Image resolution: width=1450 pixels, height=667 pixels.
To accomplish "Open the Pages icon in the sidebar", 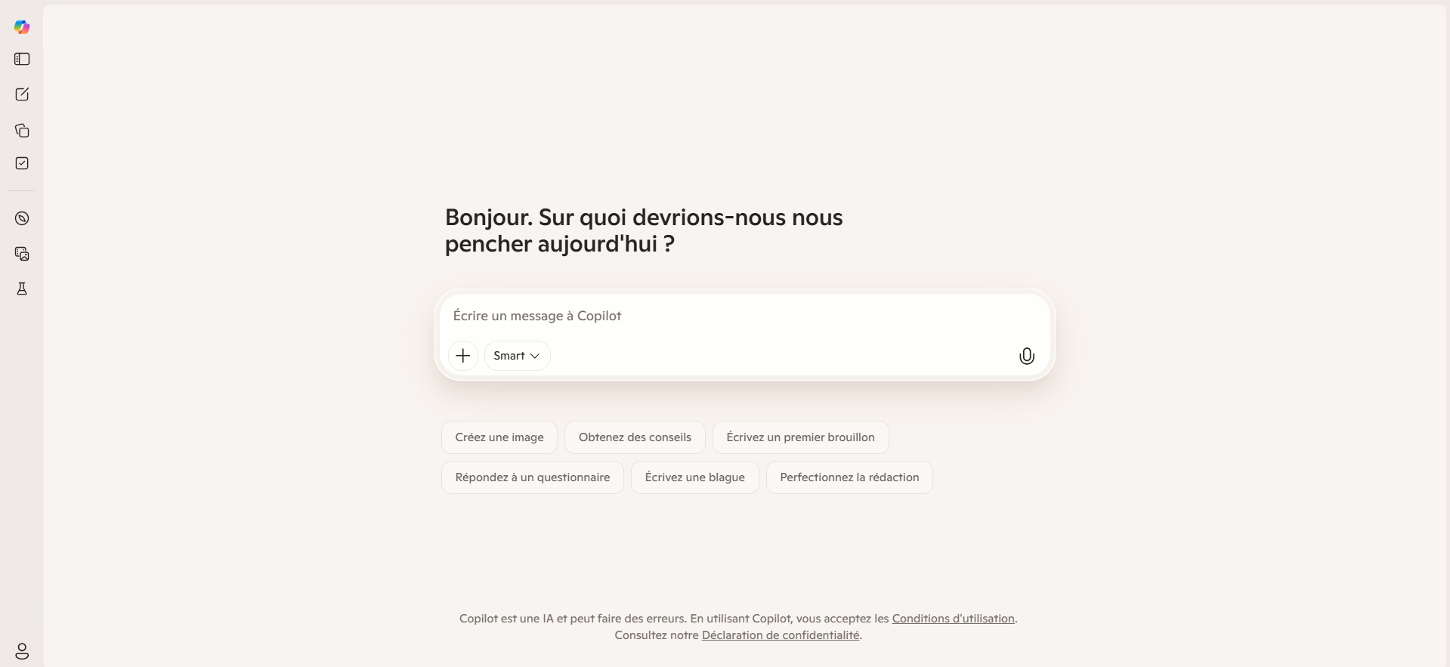I will point(22,130).
